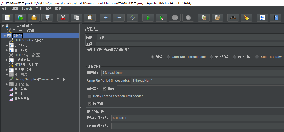Click Start no pauses icon

[x=162, y=18]
